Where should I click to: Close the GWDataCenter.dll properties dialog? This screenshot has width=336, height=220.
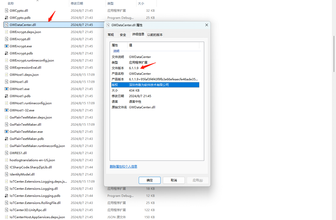tap(207, 25)
